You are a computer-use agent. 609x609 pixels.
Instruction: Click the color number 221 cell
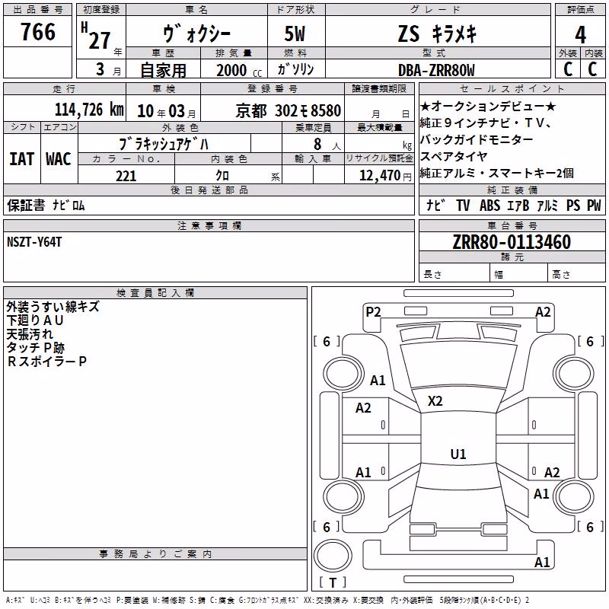point(126,176)
